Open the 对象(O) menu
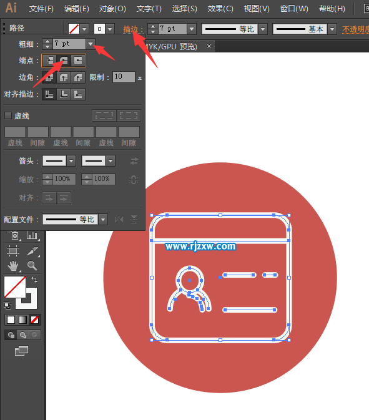 (x=112, y=9)
